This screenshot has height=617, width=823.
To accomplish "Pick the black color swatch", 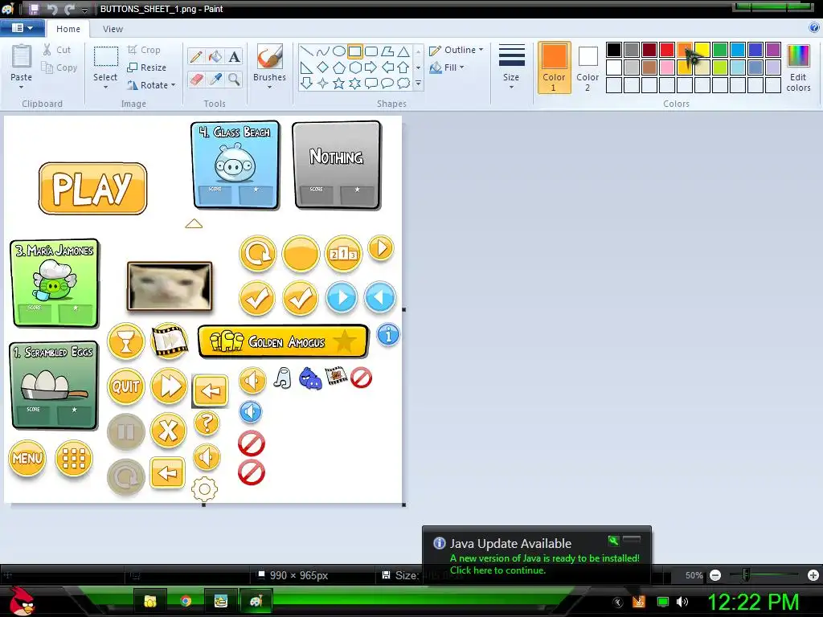I will (613, 50).
